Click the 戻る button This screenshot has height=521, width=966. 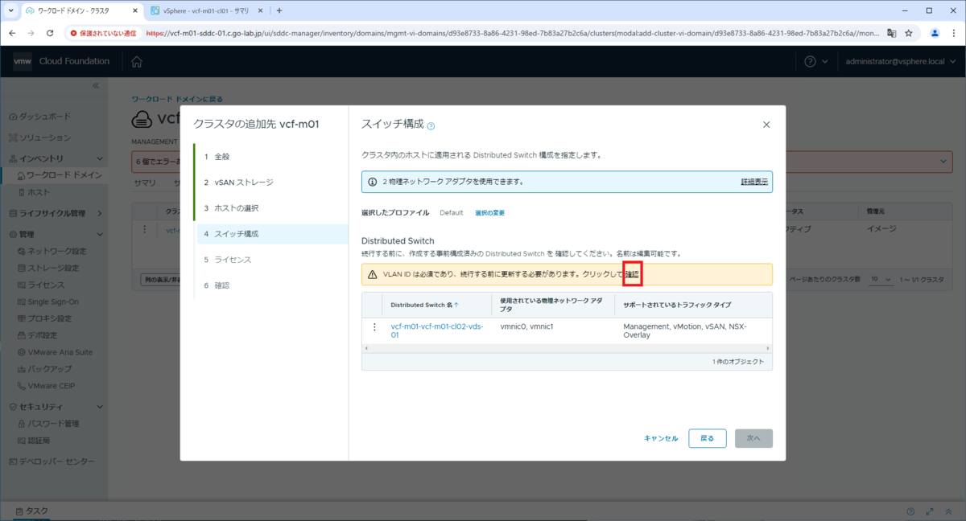point(707,438)
